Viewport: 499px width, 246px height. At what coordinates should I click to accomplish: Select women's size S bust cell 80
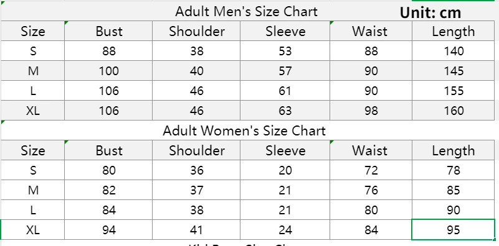click(108, 170)
